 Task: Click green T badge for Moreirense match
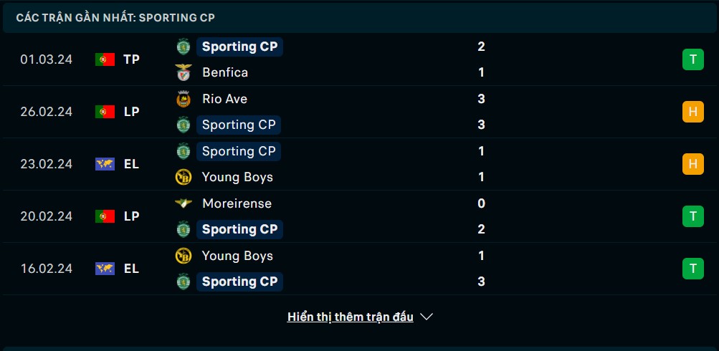[x=693, y=216]
